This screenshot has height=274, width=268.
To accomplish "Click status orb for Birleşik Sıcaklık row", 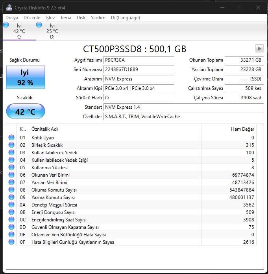I will tap(11, 145).
